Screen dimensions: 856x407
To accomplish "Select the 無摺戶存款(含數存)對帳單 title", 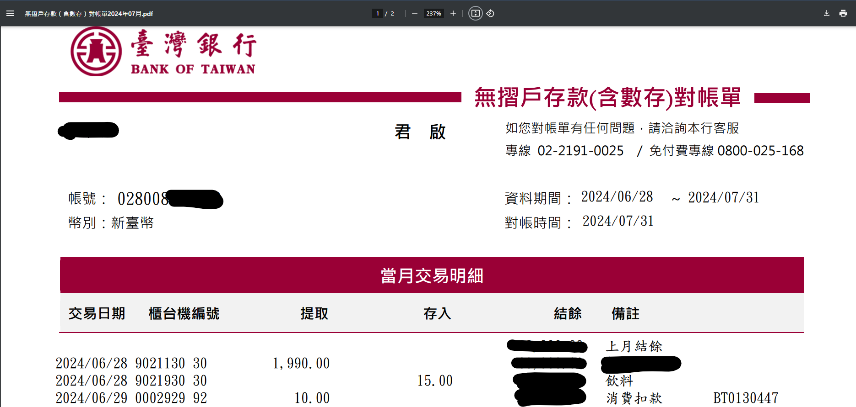I will tap(607, 97).
